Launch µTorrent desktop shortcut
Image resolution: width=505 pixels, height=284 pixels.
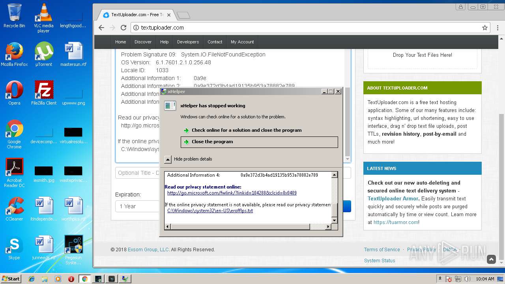click(43, 54)
